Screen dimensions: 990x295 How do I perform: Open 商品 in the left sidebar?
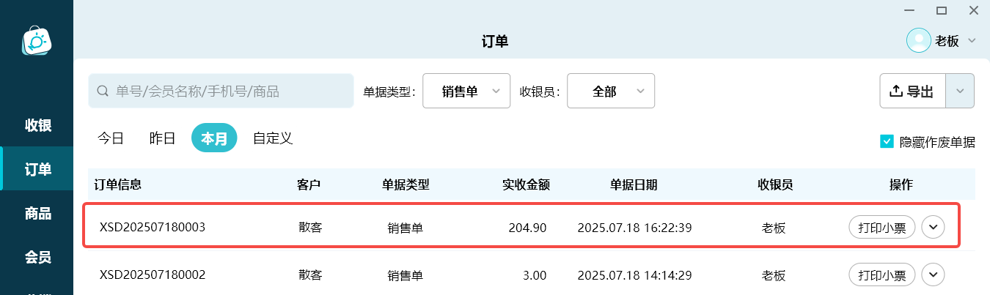[37, 213]
